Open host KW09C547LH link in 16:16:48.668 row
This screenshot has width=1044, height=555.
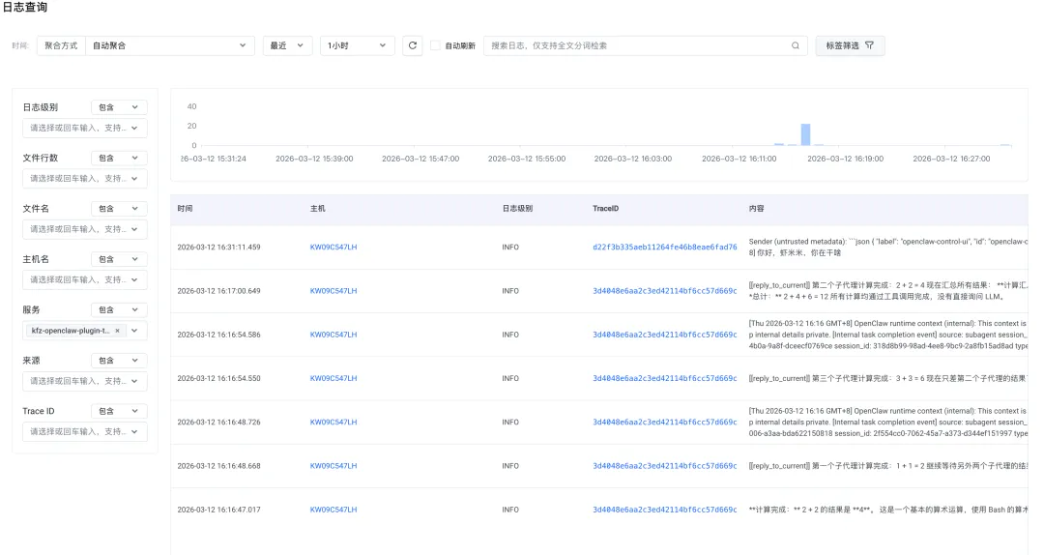pos(333,466)
